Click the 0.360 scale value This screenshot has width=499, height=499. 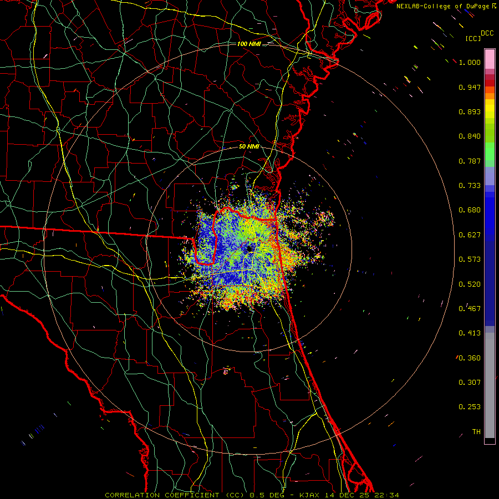[470, 358]
